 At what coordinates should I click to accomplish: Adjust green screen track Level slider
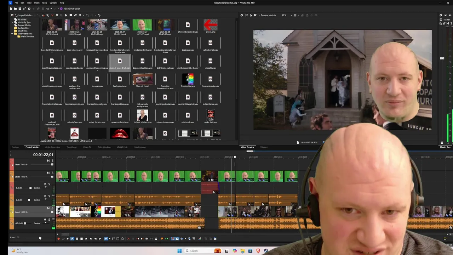[52, 176]
